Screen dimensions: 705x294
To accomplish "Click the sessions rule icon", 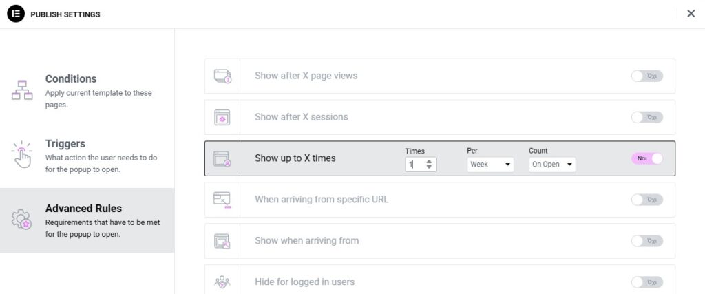I will [x=222, y=117].
